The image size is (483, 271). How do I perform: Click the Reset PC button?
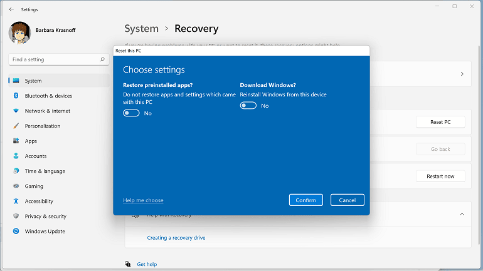[440, 122]
